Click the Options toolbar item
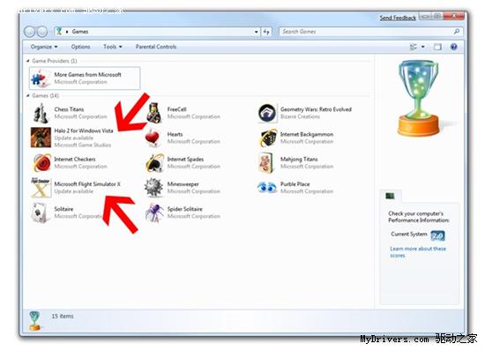 coord(80,47)
